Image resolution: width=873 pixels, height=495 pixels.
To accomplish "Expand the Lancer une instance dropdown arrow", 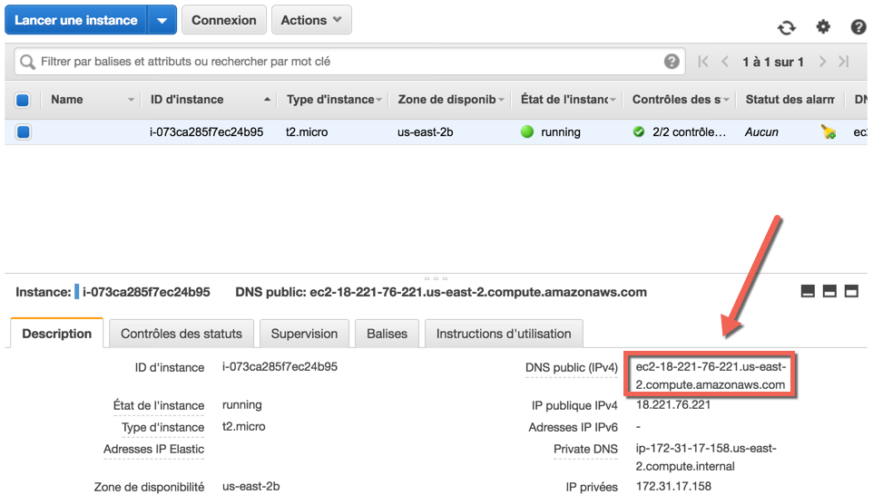I will [x=162, y=20].
